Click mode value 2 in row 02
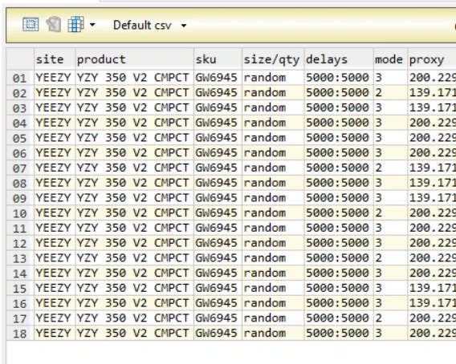This screenshot has height=364, width=456. 390,93
